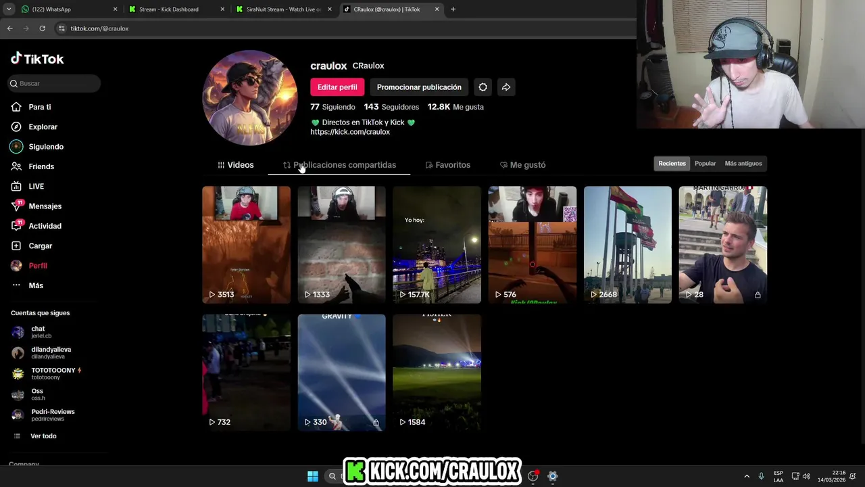The height and width of the screenshot is (487, 865).
Task: Close the CRaulox TikTok browser tab
Action: point(437,9)
